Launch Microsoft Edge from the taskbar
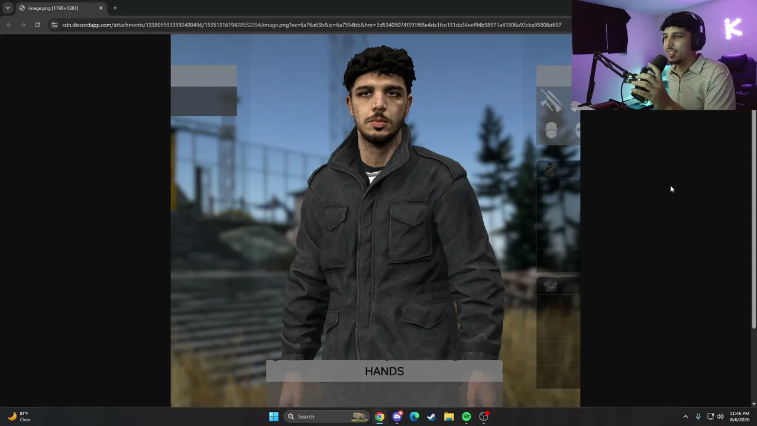 tap(415, 417)
